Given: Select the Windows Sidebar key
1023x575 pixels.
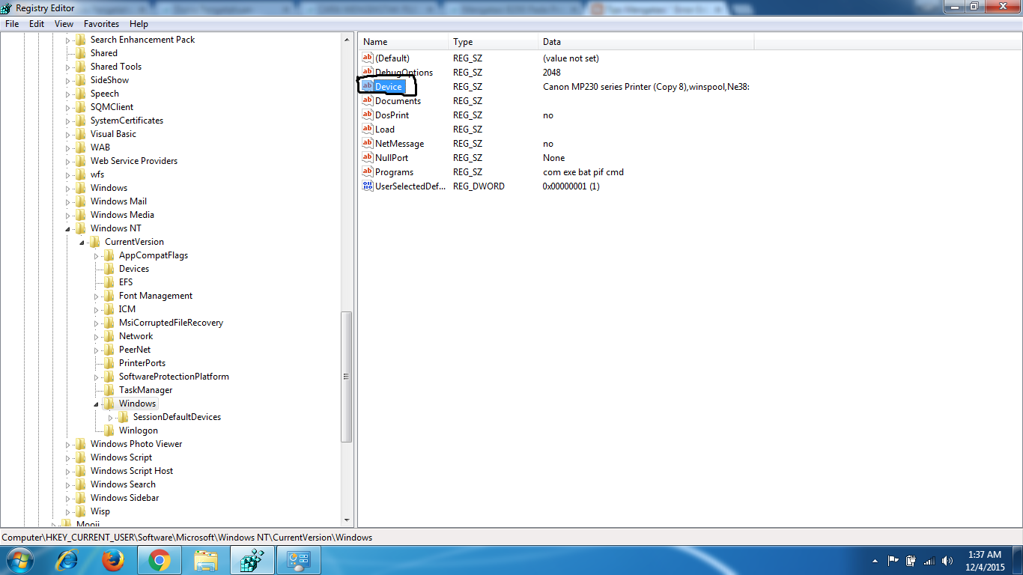Looking at the screenshot, I should pyautogui.click(x=124, y=498).
